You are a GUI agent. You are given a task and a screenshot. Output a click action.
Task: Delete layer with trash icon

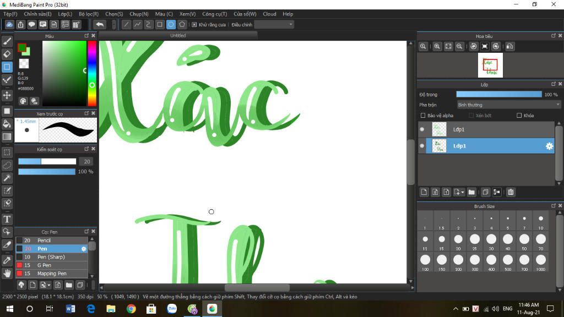pyautogui.click(x=511, y=192)
